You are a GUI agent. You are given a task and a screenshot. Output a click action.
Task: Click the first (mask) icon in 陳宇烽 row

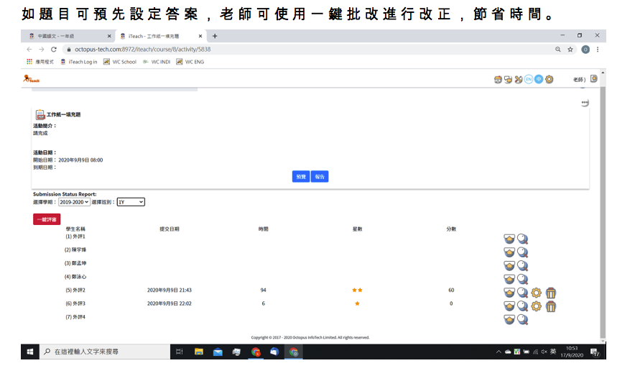click(x=509, y=252)
